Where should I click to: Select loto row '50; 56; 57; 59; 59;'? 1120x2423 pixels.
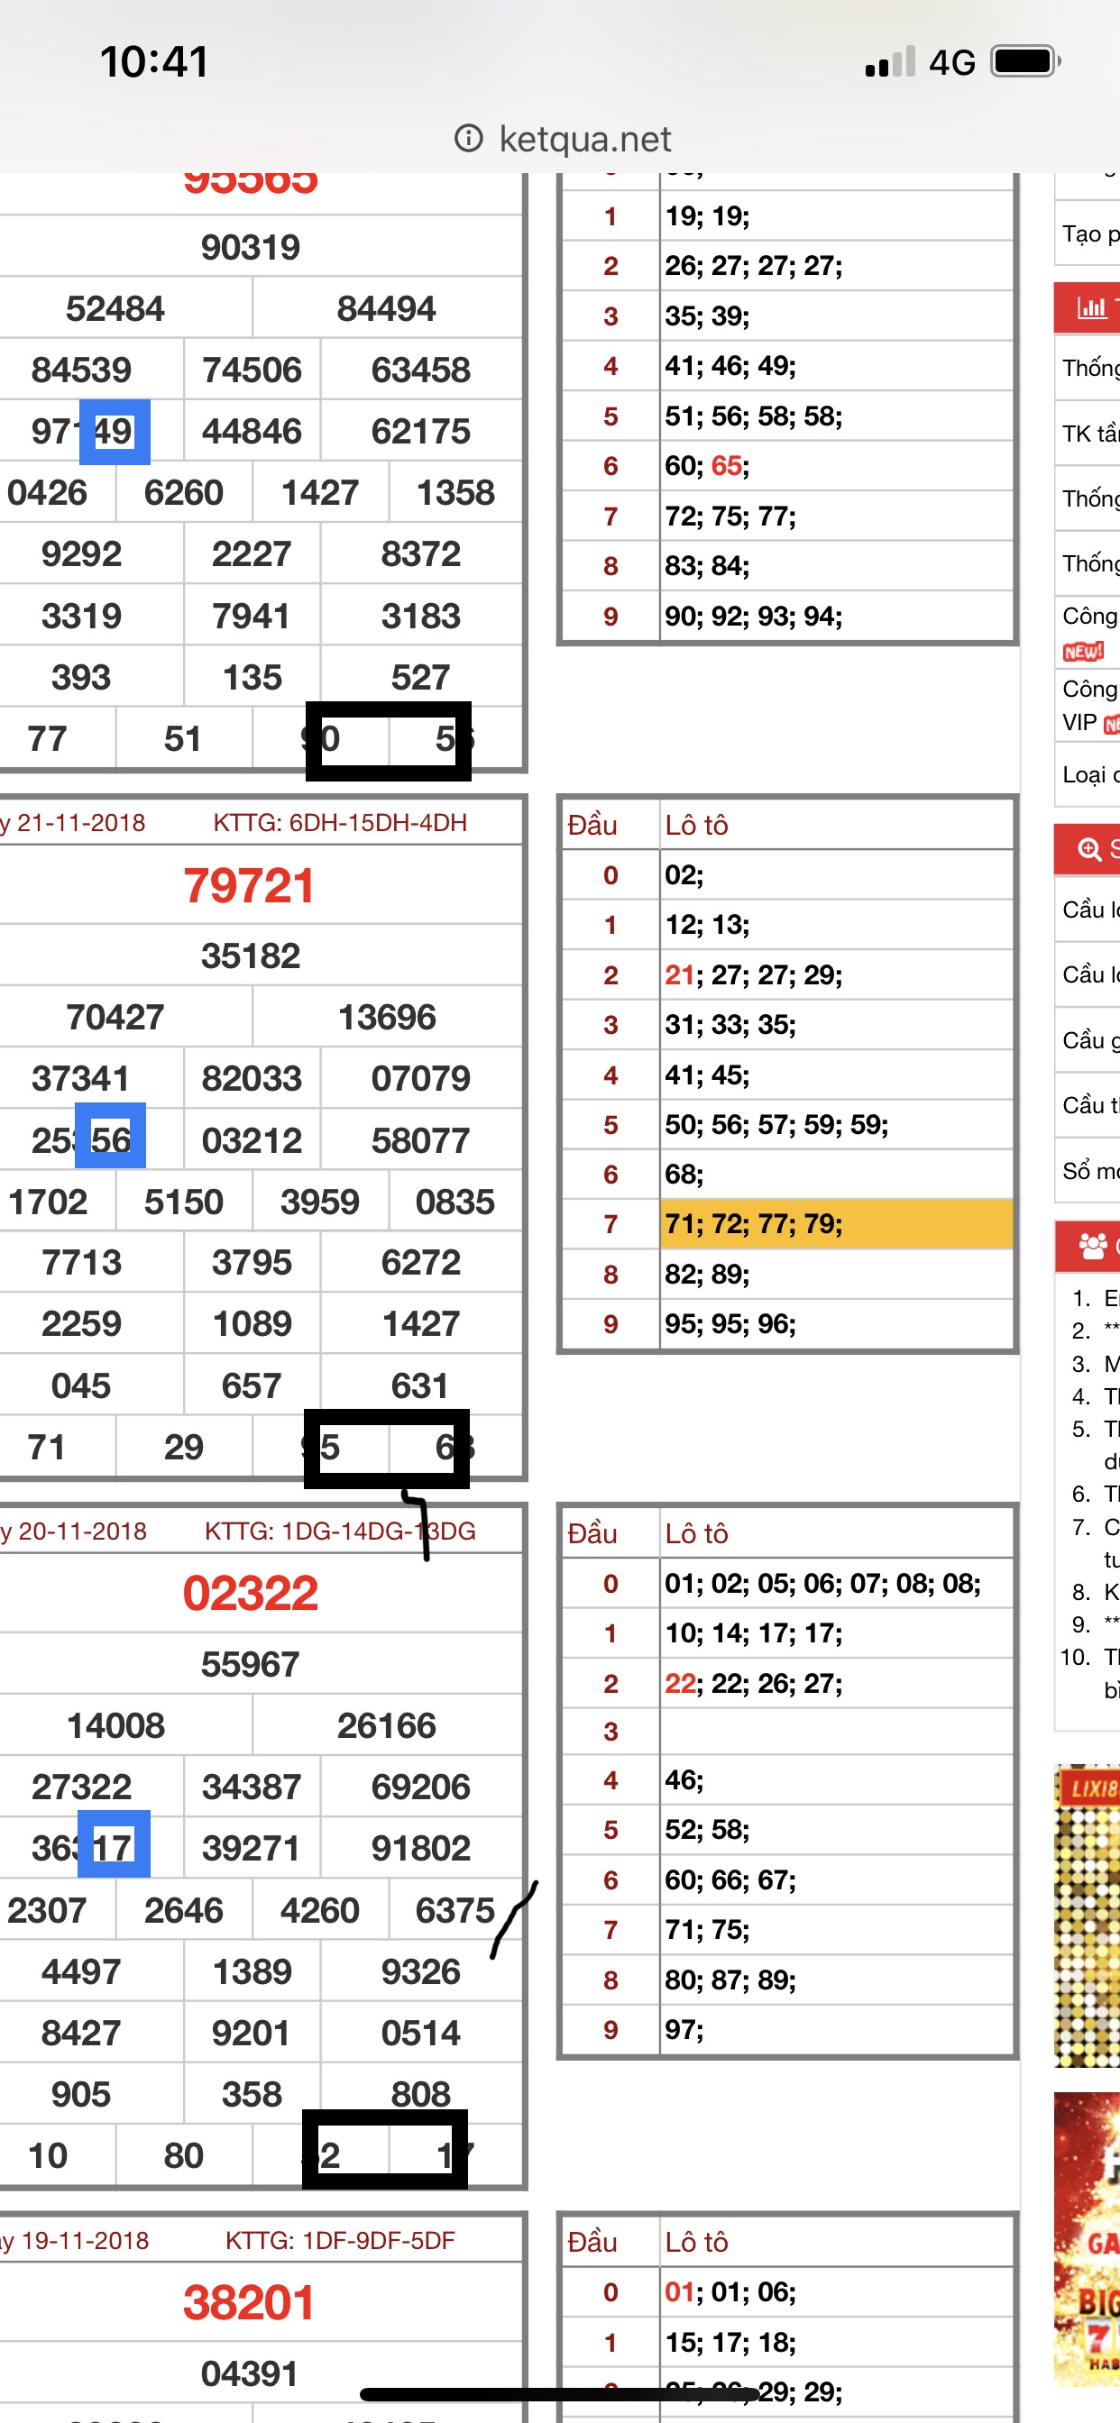[837, 1124]
